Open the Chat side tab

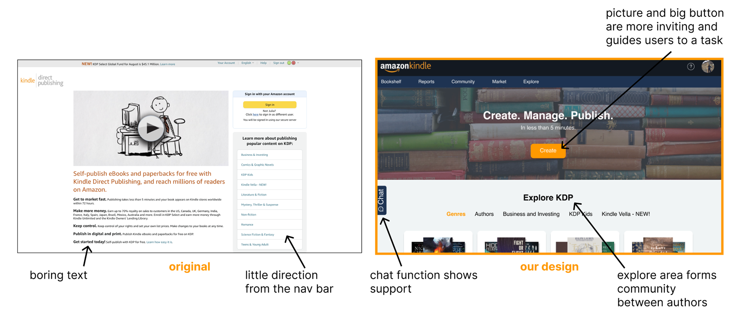(381, 200)
